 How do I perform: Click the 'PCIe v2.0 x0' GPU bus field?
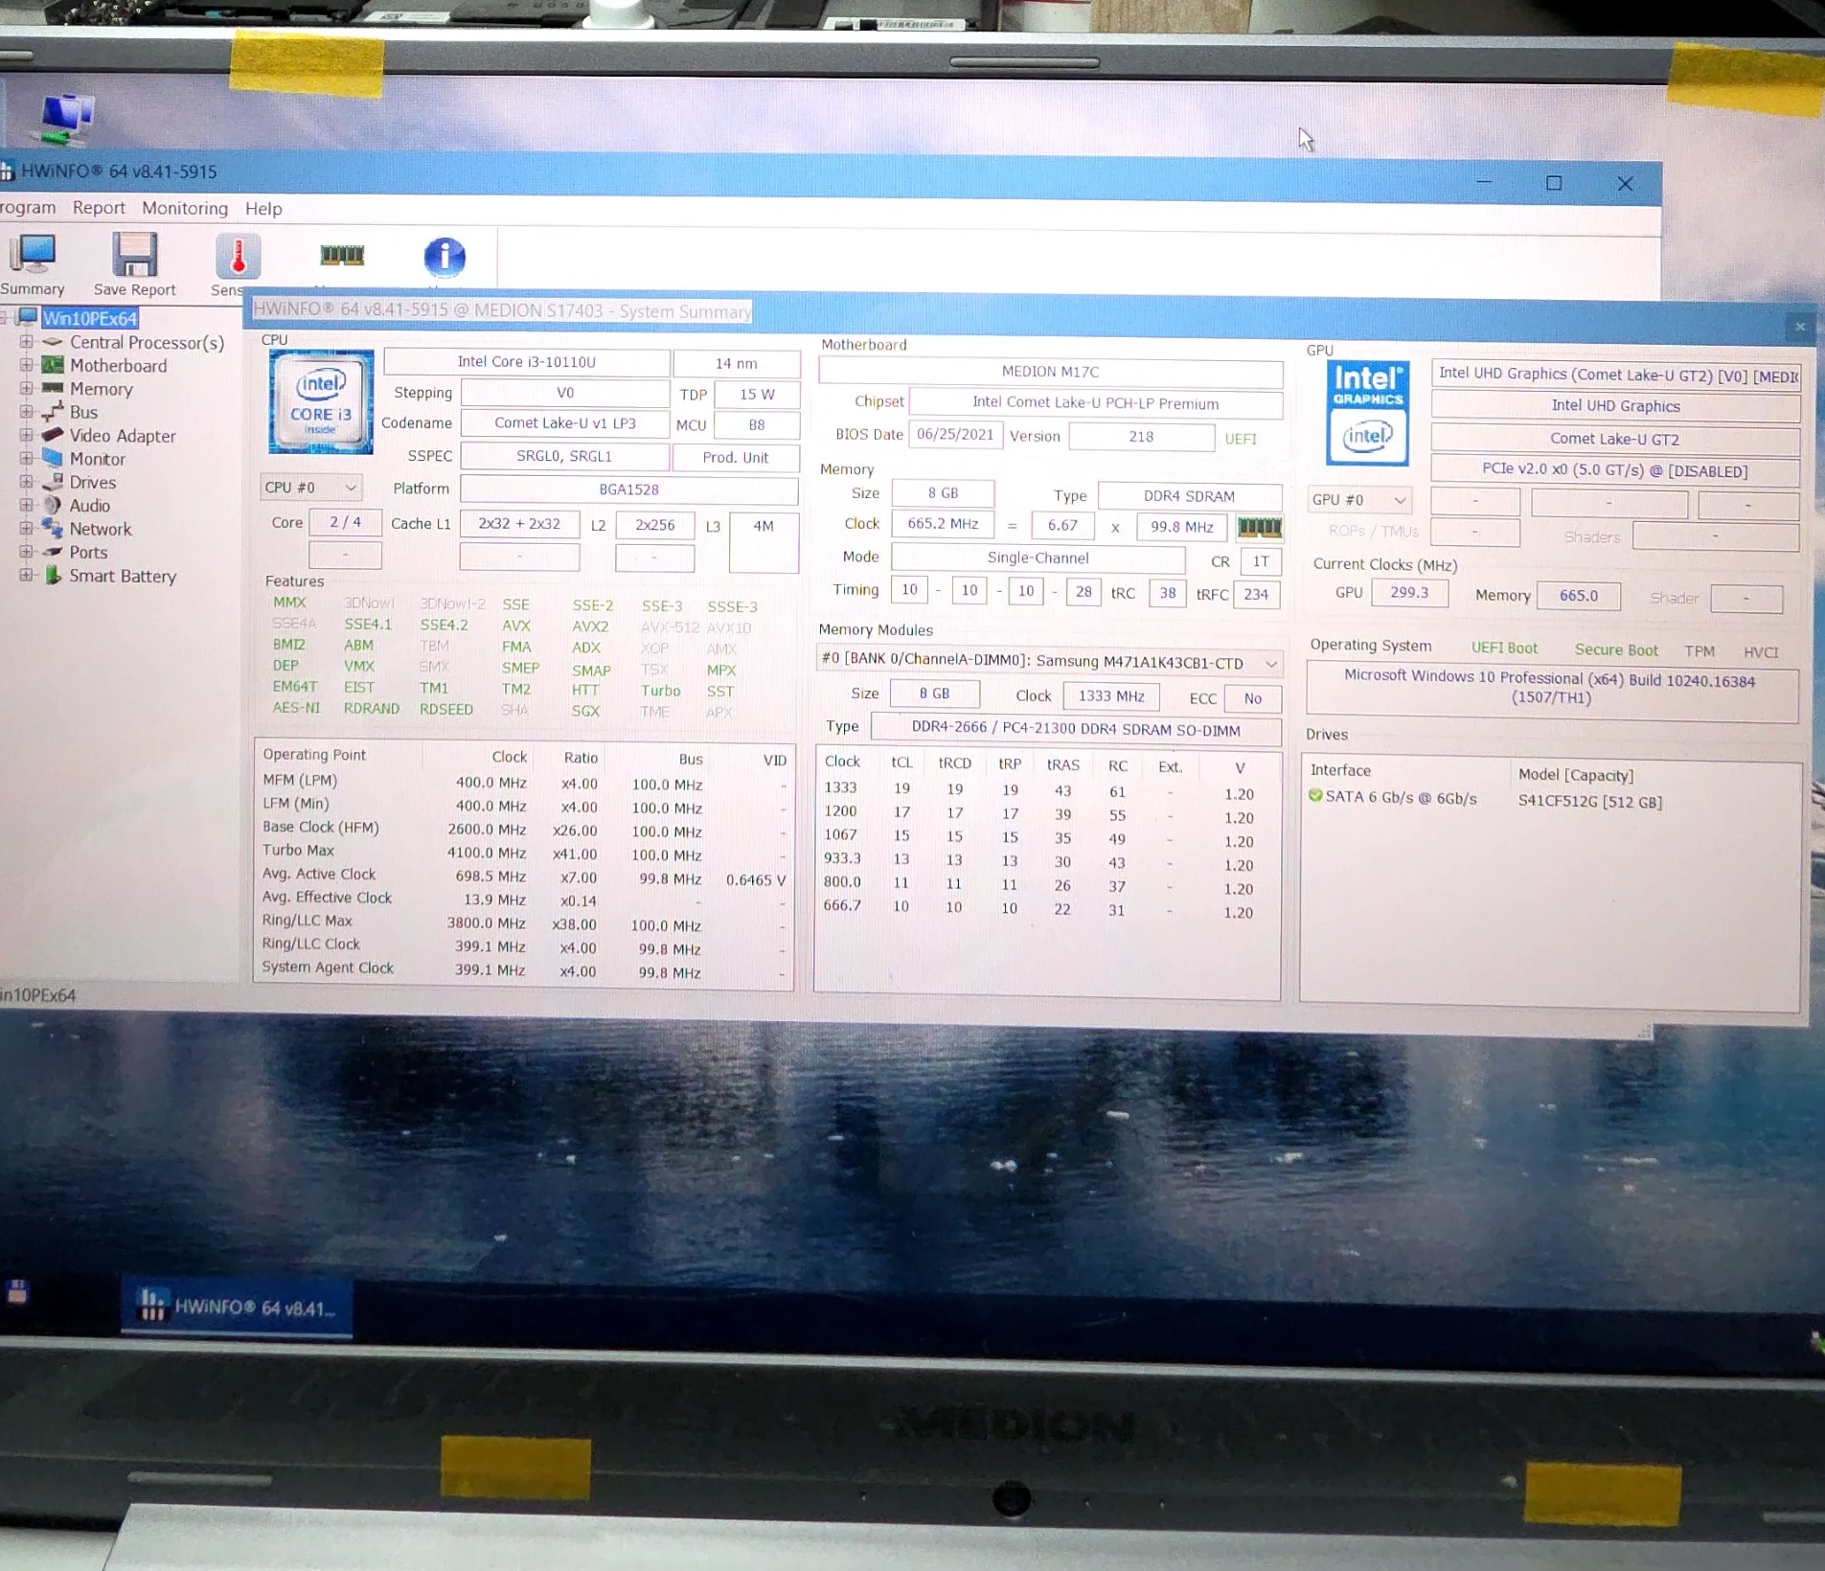pyautogui.click(x=1614, y=470)
